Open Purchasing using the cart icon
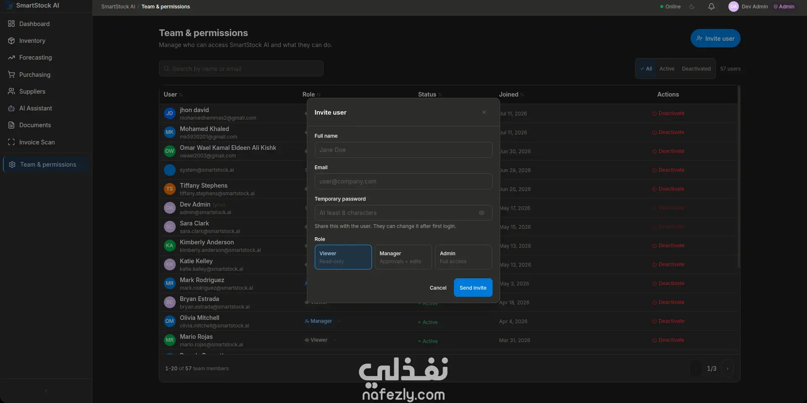This screenshot has width=807, height=403. [x=11, y=75]
